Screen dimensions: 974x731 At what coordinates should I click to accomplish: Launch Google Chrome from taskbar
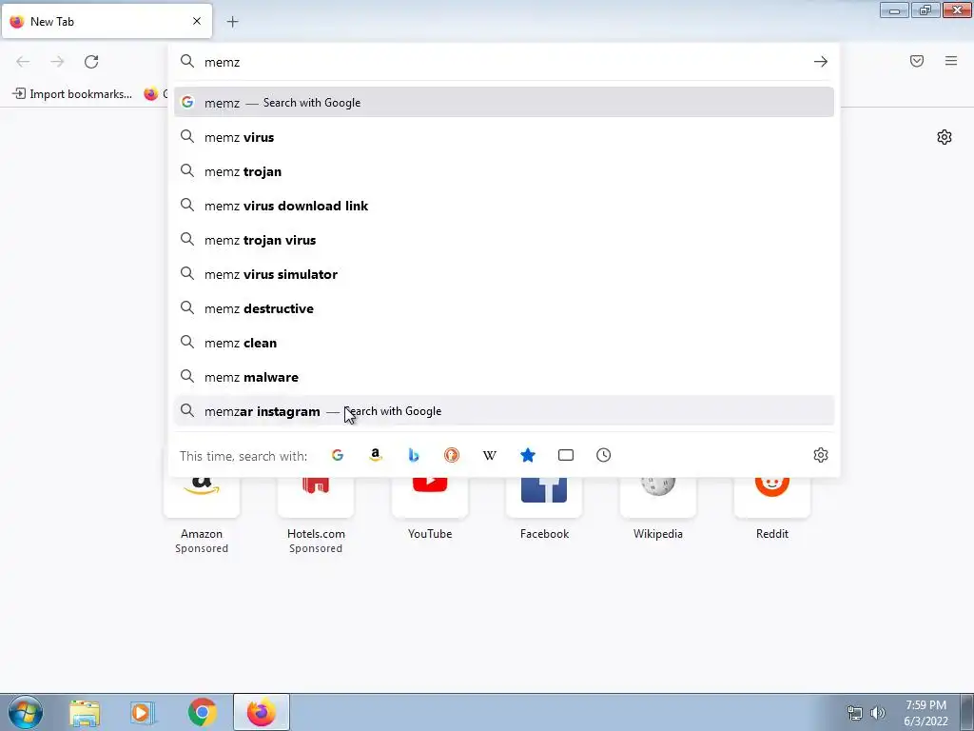pos(202,712)
